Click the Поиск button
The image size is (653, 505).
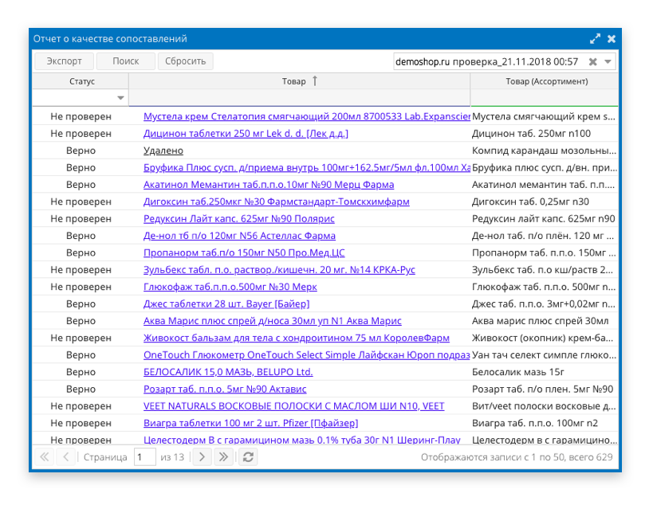point(126,61)
